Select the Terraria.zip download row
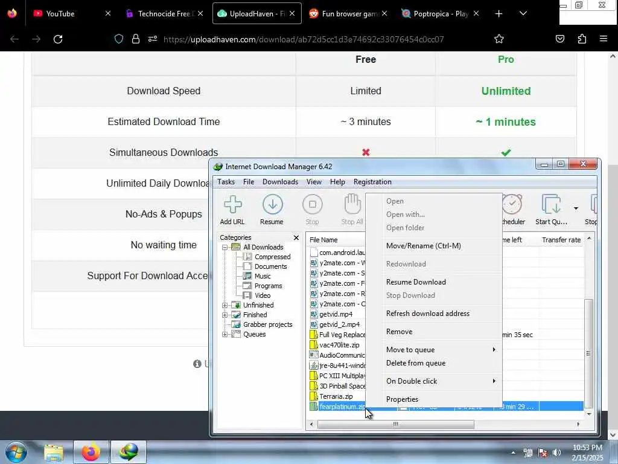This screenshot has height=464, width=618. 336,396
